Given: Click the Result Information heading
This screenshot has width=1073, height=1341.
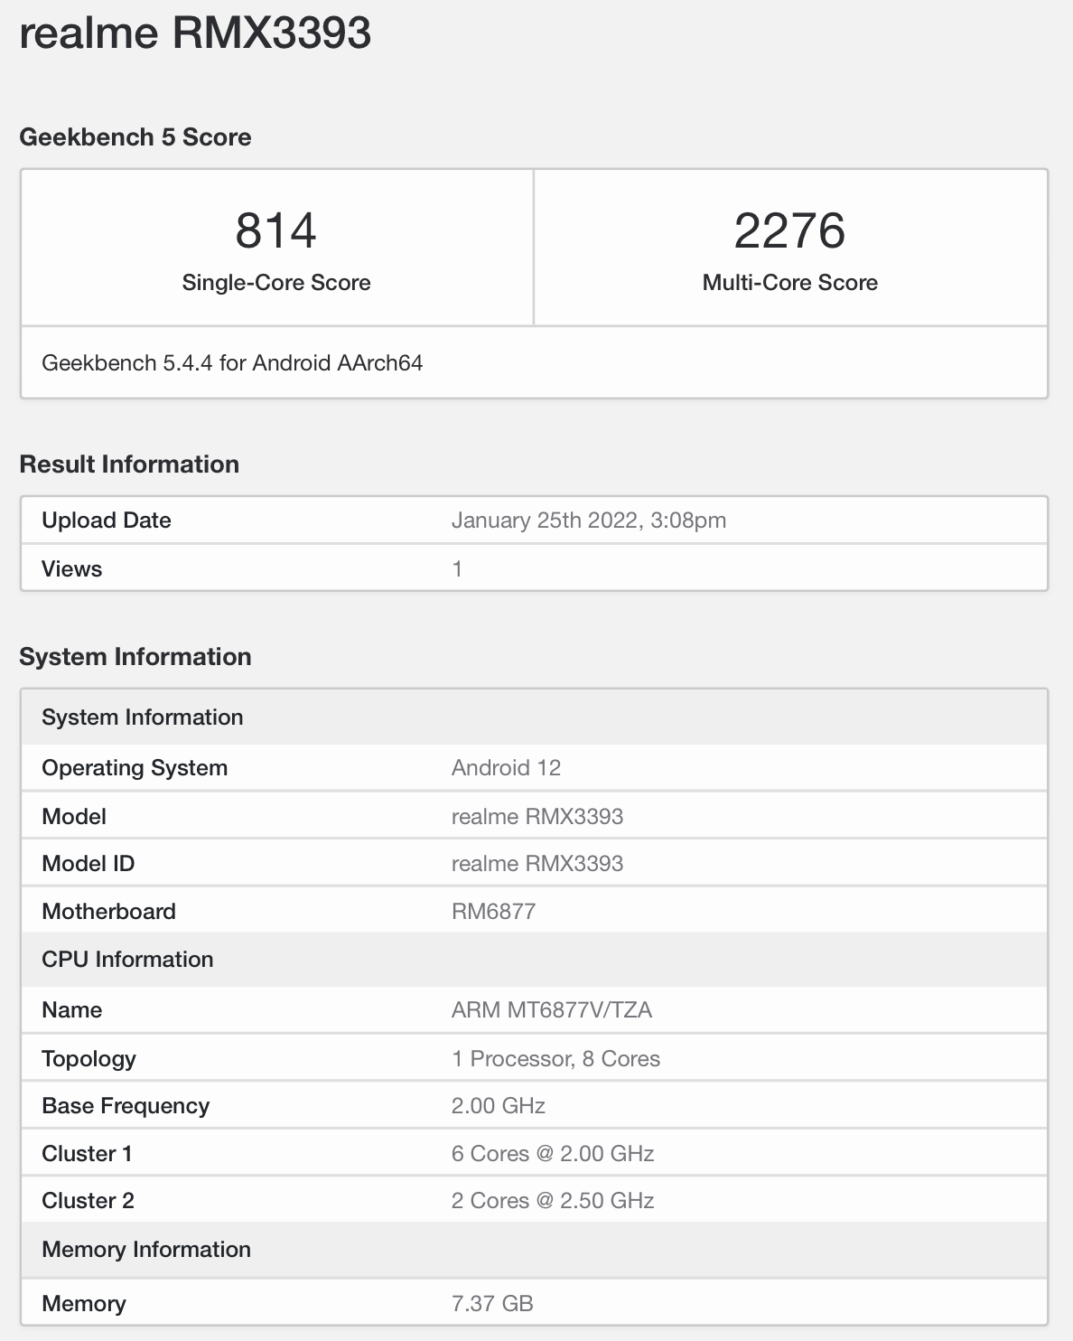Looking at the screenshot, I should coord(129,464).
